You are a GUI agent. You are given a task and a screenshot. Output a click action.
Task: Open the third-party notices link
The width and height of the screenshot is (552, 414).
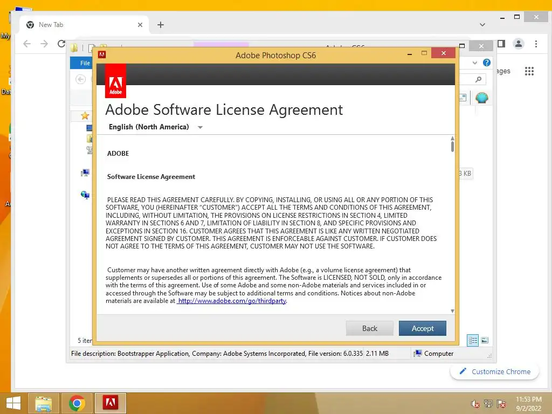coord(232,301)
